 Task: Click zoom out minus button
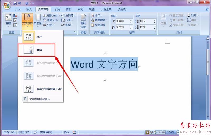click(178, 132)
